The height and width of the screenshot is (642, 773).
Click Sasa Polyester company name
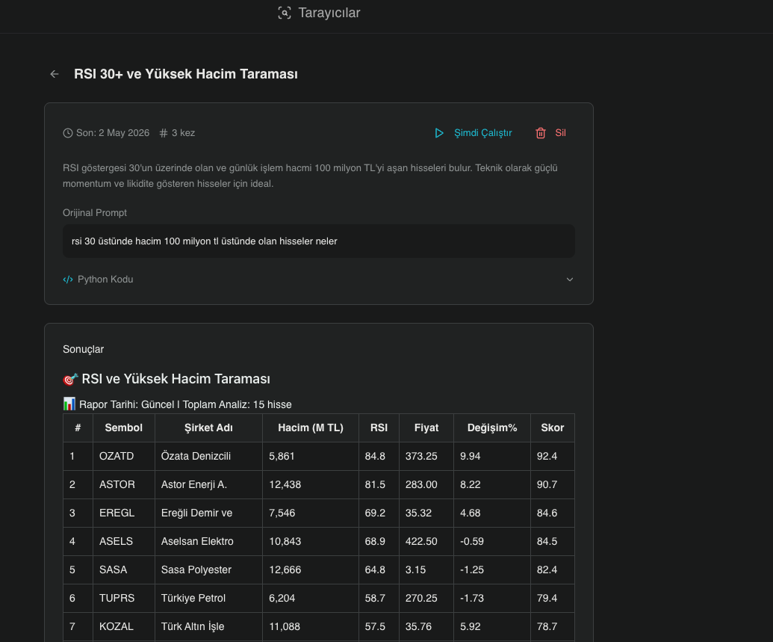pyautogui.click(x=196, y=570)
